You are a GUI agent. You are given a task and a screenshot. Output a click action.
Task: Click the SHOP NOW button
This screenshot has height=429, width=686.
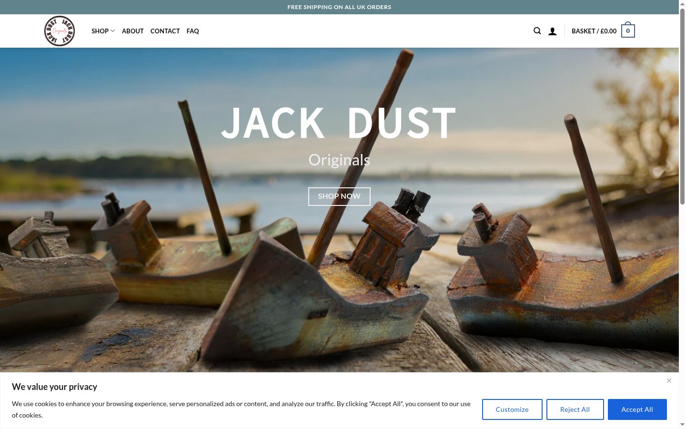[x=339, y=196]
